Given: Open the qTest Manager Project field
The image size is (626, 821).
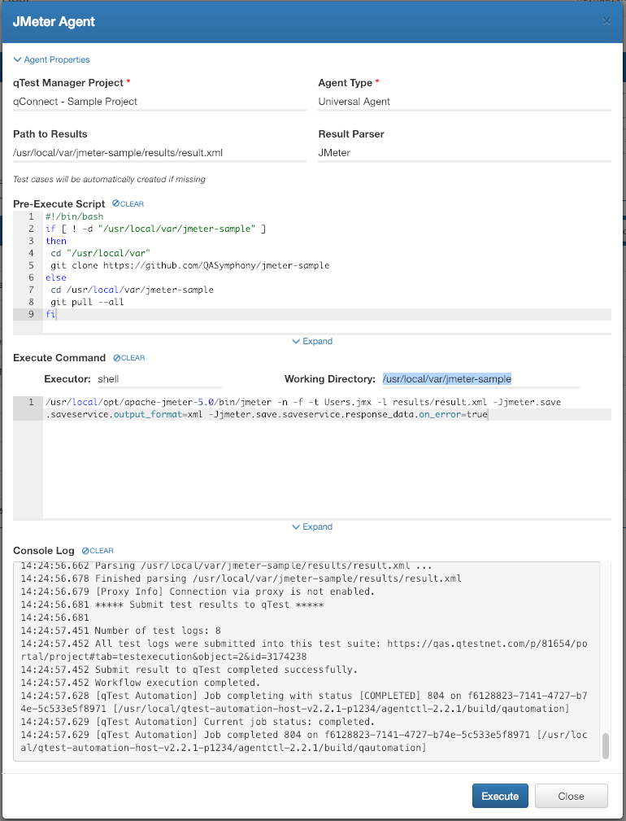Looking at the screenshot, I should click(x=159, y=102).
